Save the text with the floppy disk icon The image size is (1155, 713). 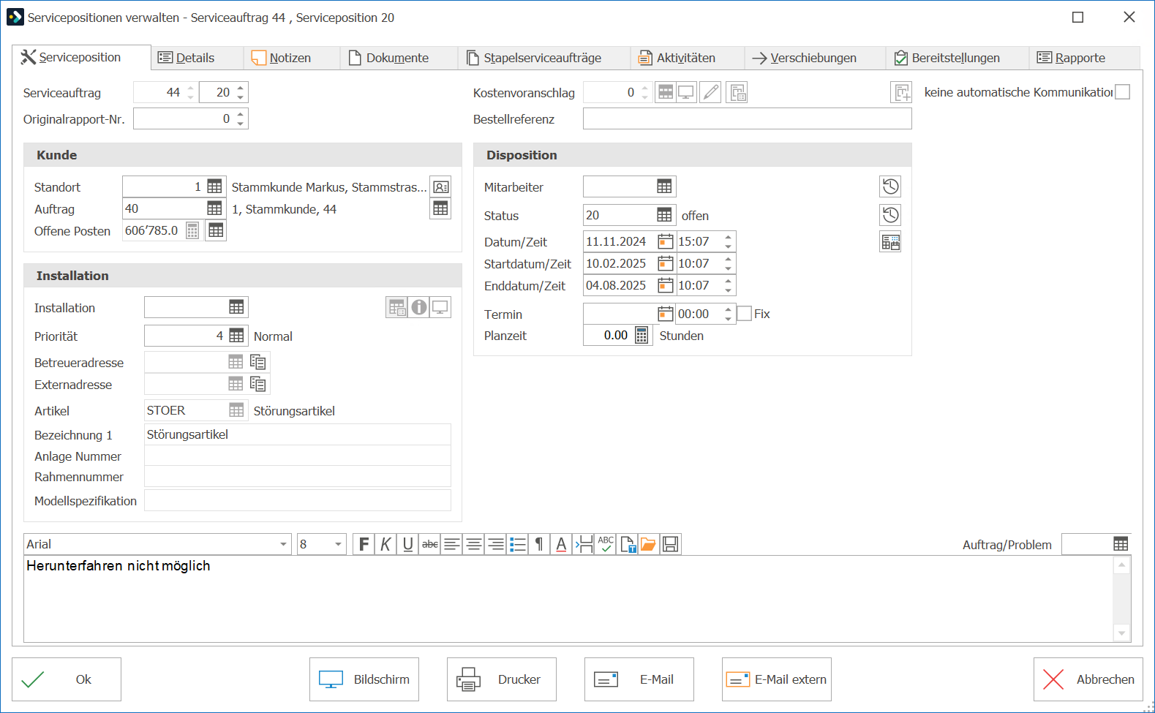670,544
